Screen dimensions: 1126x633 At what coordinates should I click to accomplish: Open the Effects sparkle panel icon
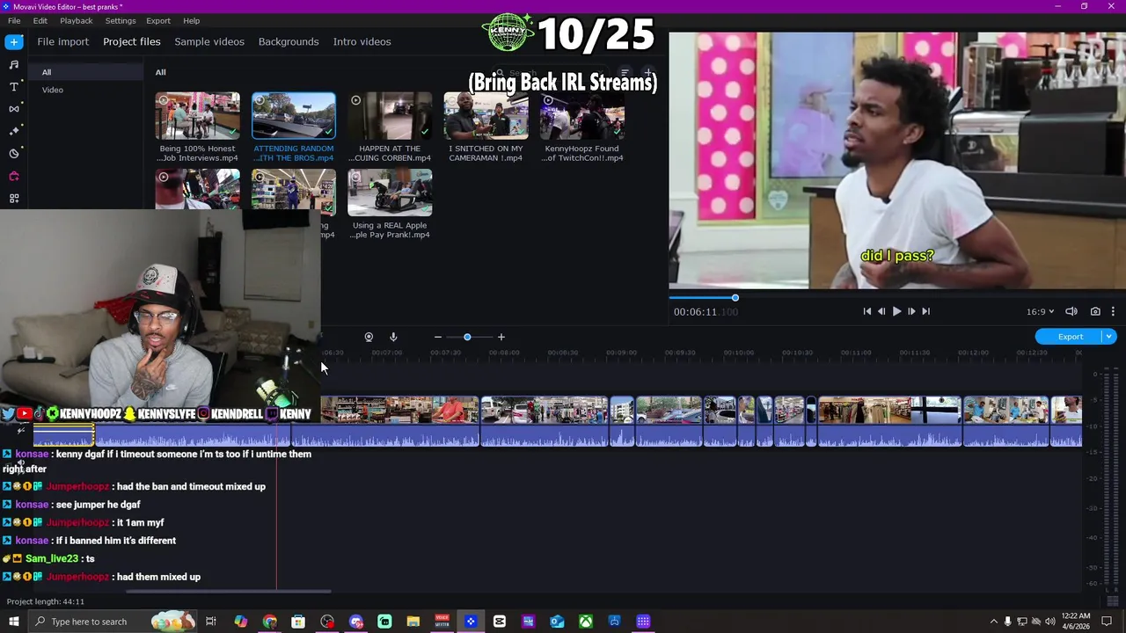click(14, 131)
